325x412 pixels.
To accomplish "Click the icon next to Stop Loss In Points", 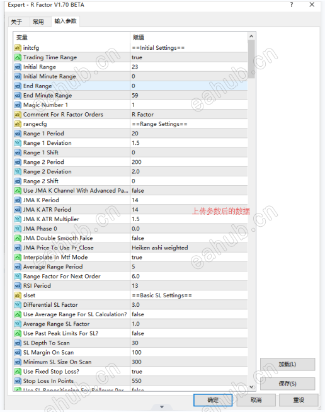I will 18,381.
